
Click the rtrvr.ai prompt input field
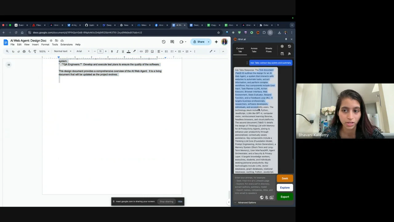(255, 186)
